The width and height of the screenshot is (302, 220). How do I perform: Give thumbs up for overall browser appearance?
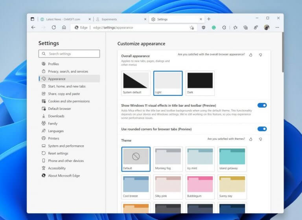(250, 55)
